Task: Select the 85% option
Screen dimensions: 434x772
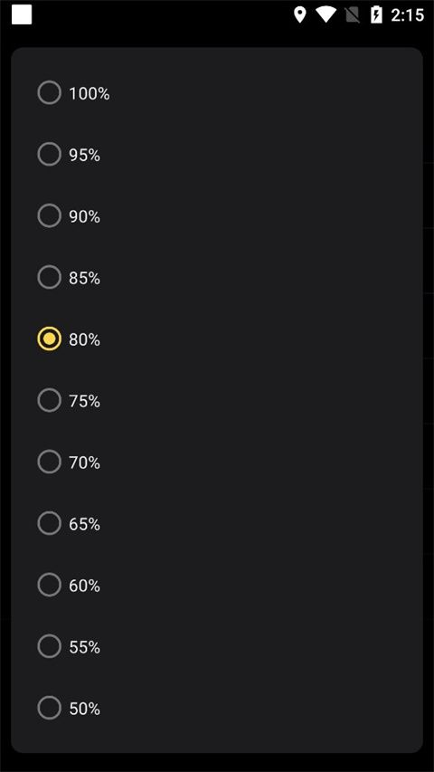Action: (49, 278)
